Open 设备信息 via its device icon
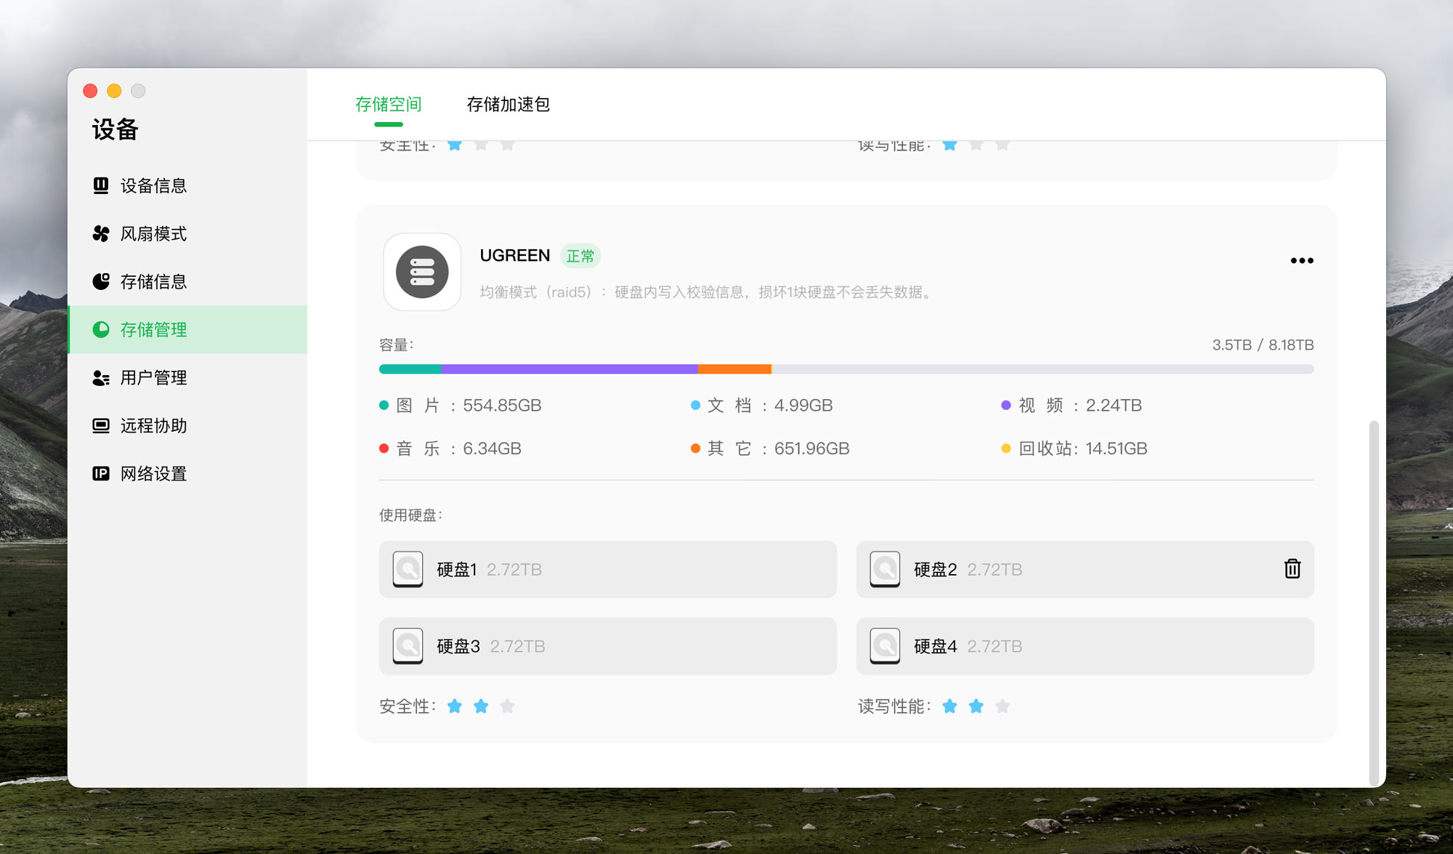Image resolution: width=1453 pixels, height=854 pixels. (x=102, y=185)
